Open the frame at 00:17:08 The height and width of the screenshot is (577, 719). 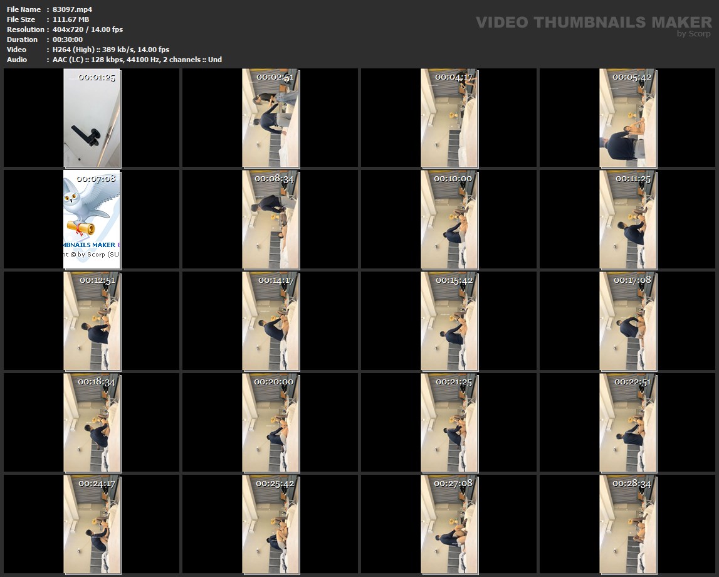(x=628, y=321)
